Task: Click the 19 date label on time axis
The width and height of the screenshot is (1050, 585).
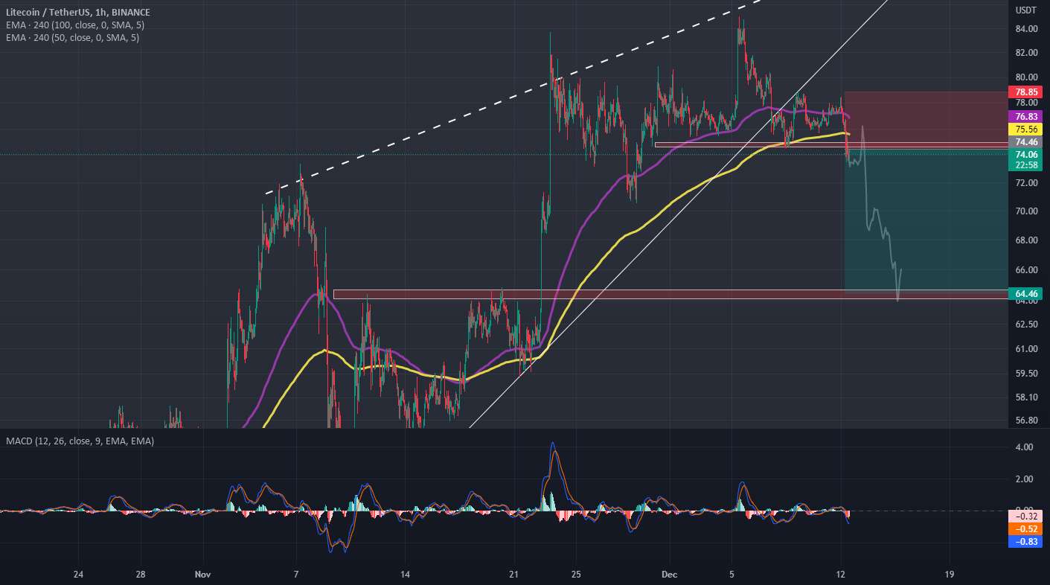Action: [949, 575]
